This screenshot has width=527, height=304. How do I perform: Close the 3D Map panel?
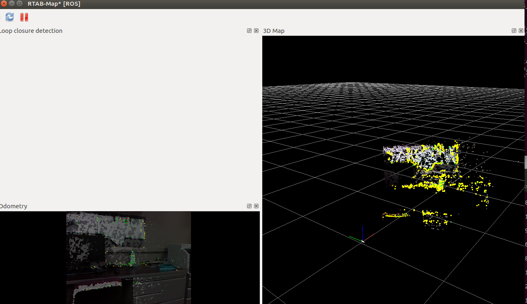(x=521, y=30)
